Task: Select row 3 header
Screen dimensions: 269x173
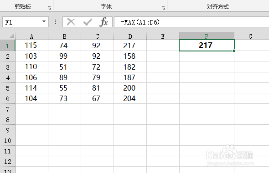Action: pos(8,67)
